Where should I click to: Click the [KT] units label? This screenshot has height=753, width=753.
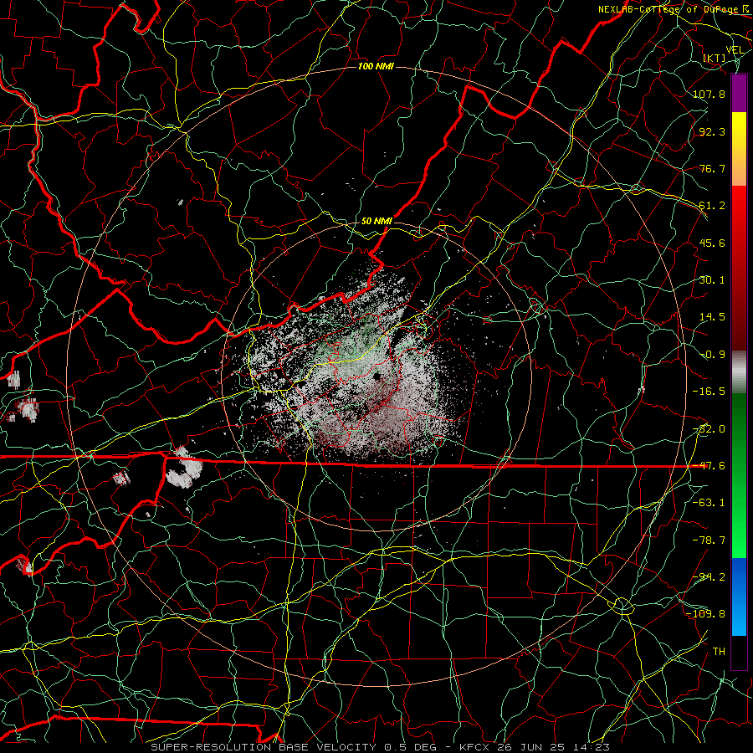[x=715, y=58]
